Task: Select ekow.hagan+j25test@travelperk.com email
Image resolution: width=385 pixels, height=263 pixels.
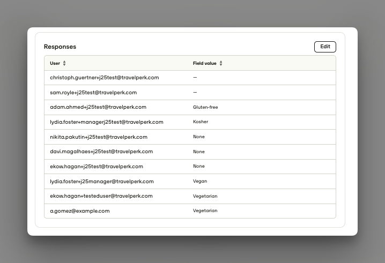Action: [x=97, y=167]
